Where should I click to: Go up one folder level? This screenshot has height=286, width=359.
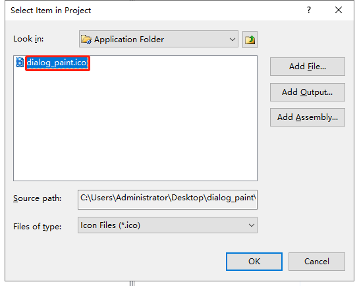click(x=250, y=40)
